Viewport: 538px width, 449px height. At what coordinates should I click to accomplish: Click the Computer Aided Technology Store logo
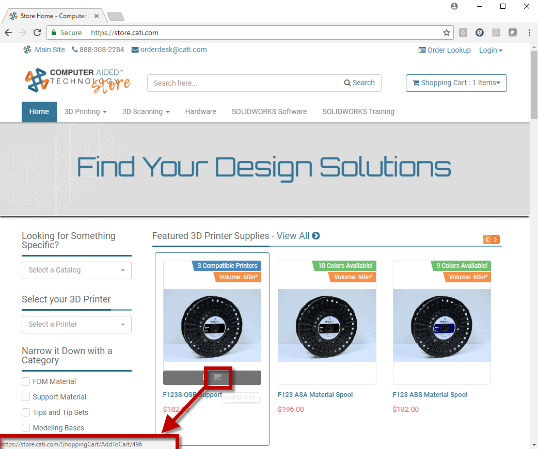[77, 81]
